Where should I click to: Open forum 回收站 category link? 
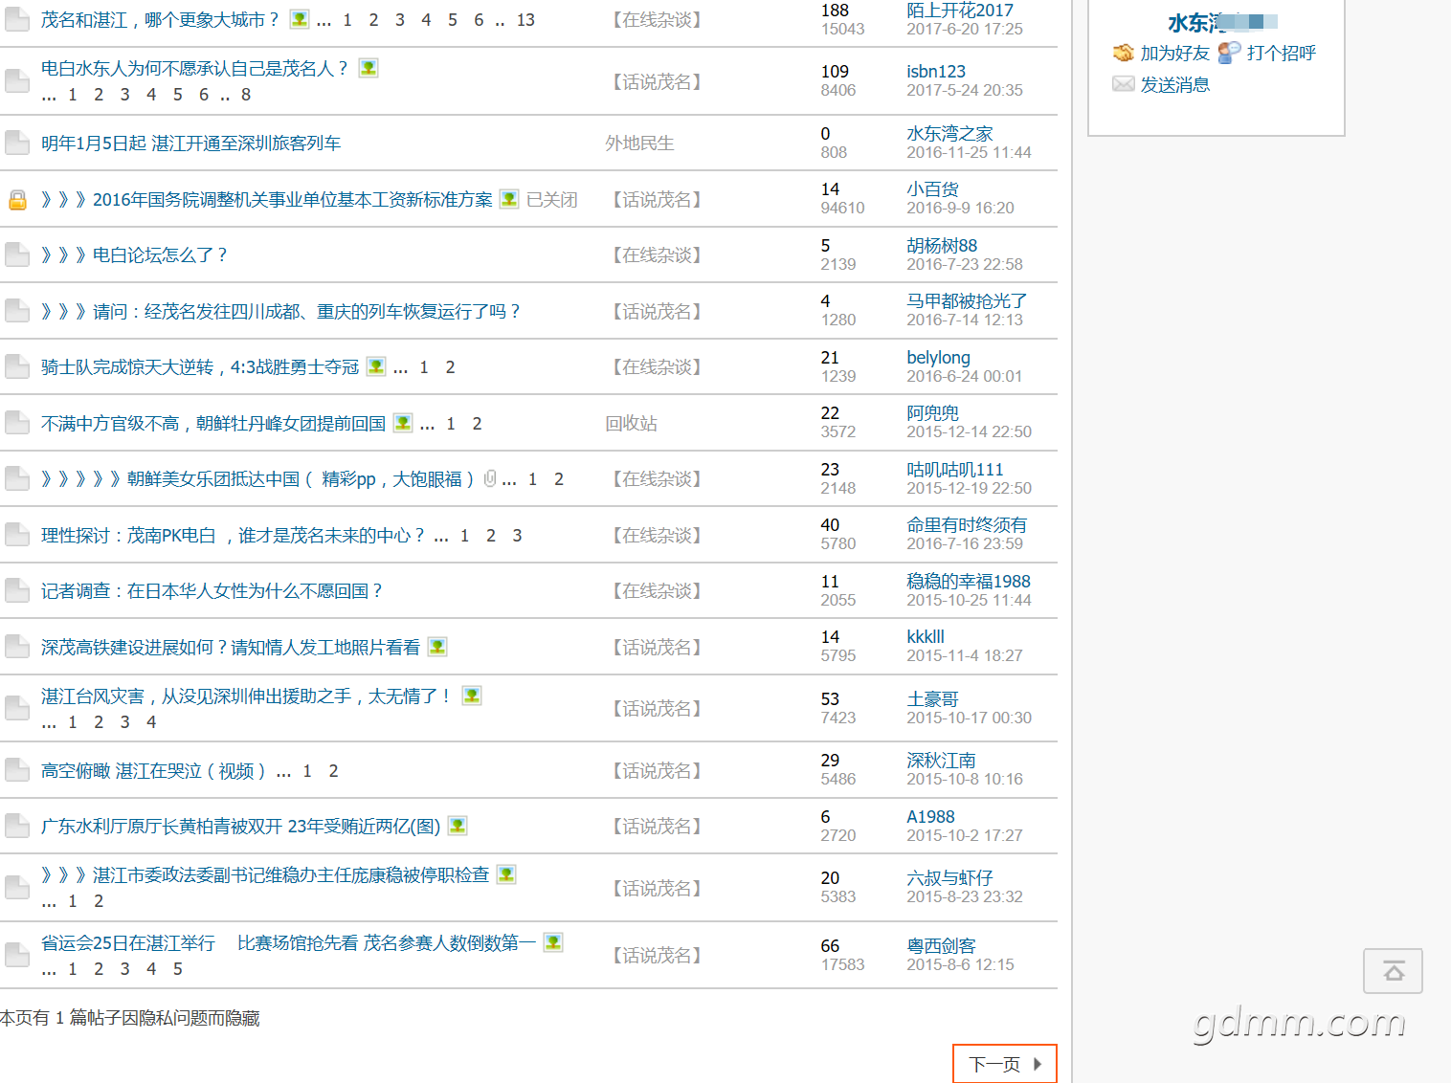tap(631, 424)
